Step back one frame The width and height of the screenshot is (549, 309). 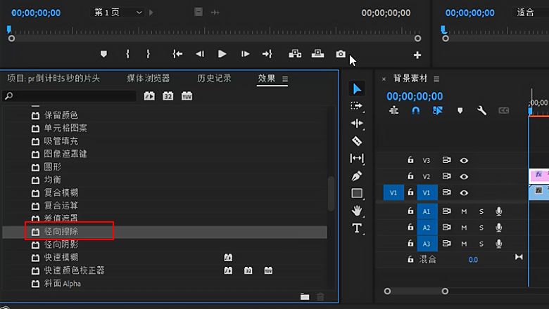[200, 54]
